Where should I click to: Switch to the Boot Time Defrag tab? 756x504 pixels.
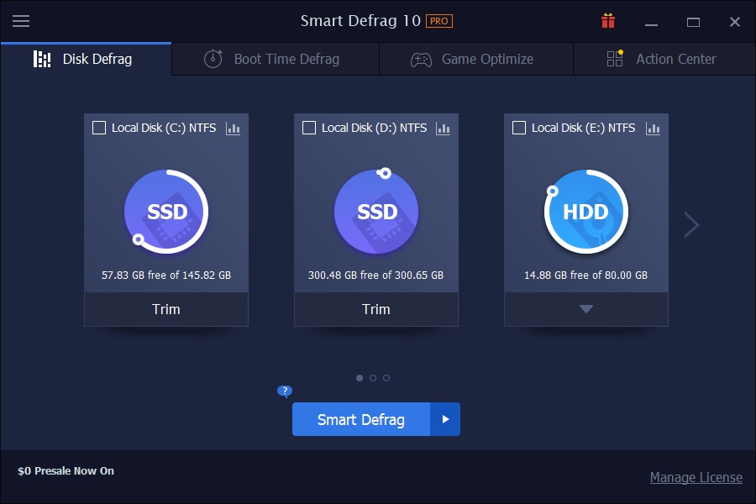coord(276,59)
